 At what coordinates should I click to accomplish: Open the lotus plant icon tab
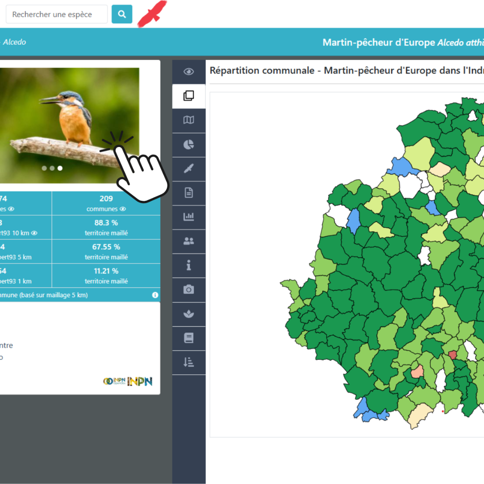point(189,314)
